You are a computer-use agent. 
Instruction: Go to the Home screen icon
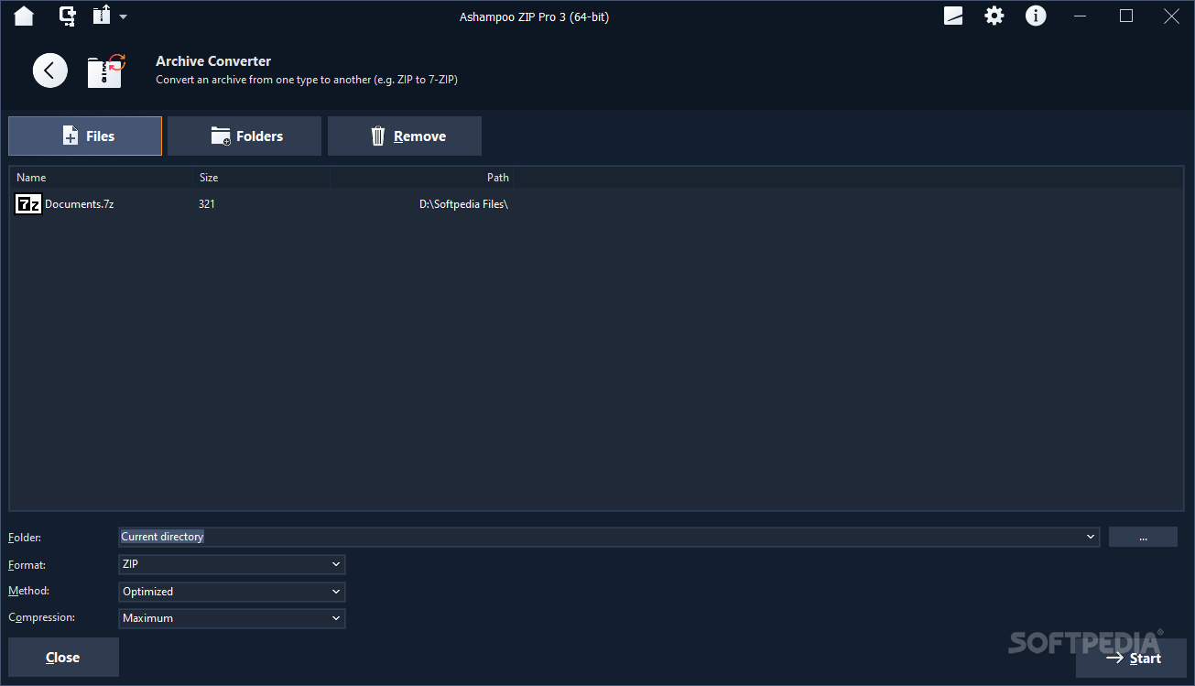24,16
